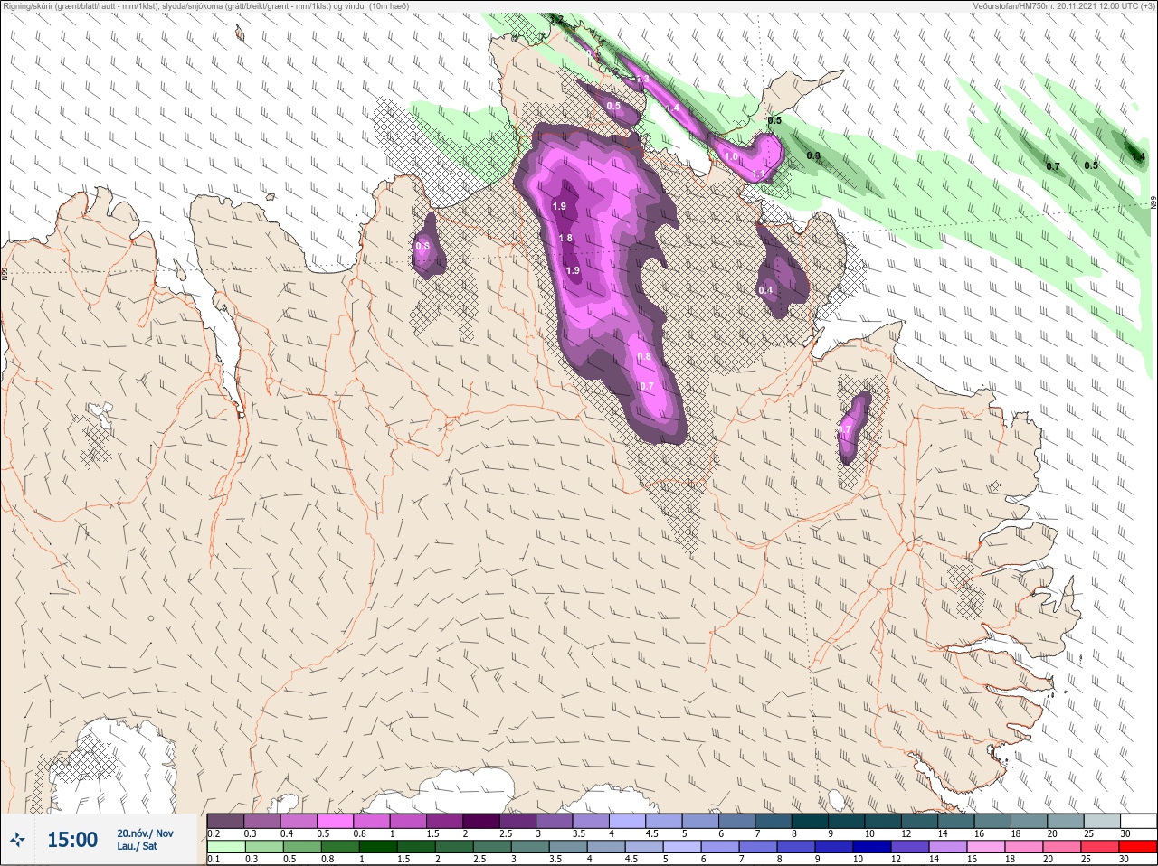The image size is (1158, 866).
Task: Click the '20.nóv./ Nov' date text
Action: [x=145, y=833]
